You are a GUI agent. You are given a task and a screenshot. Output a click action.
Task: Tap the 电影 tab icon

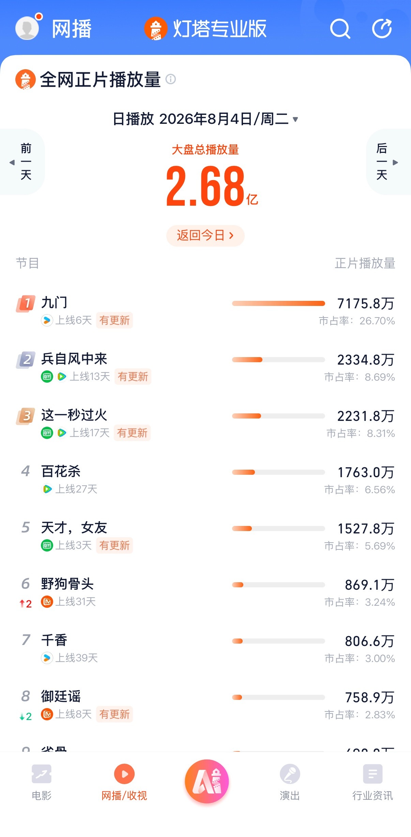pos(41,774)
